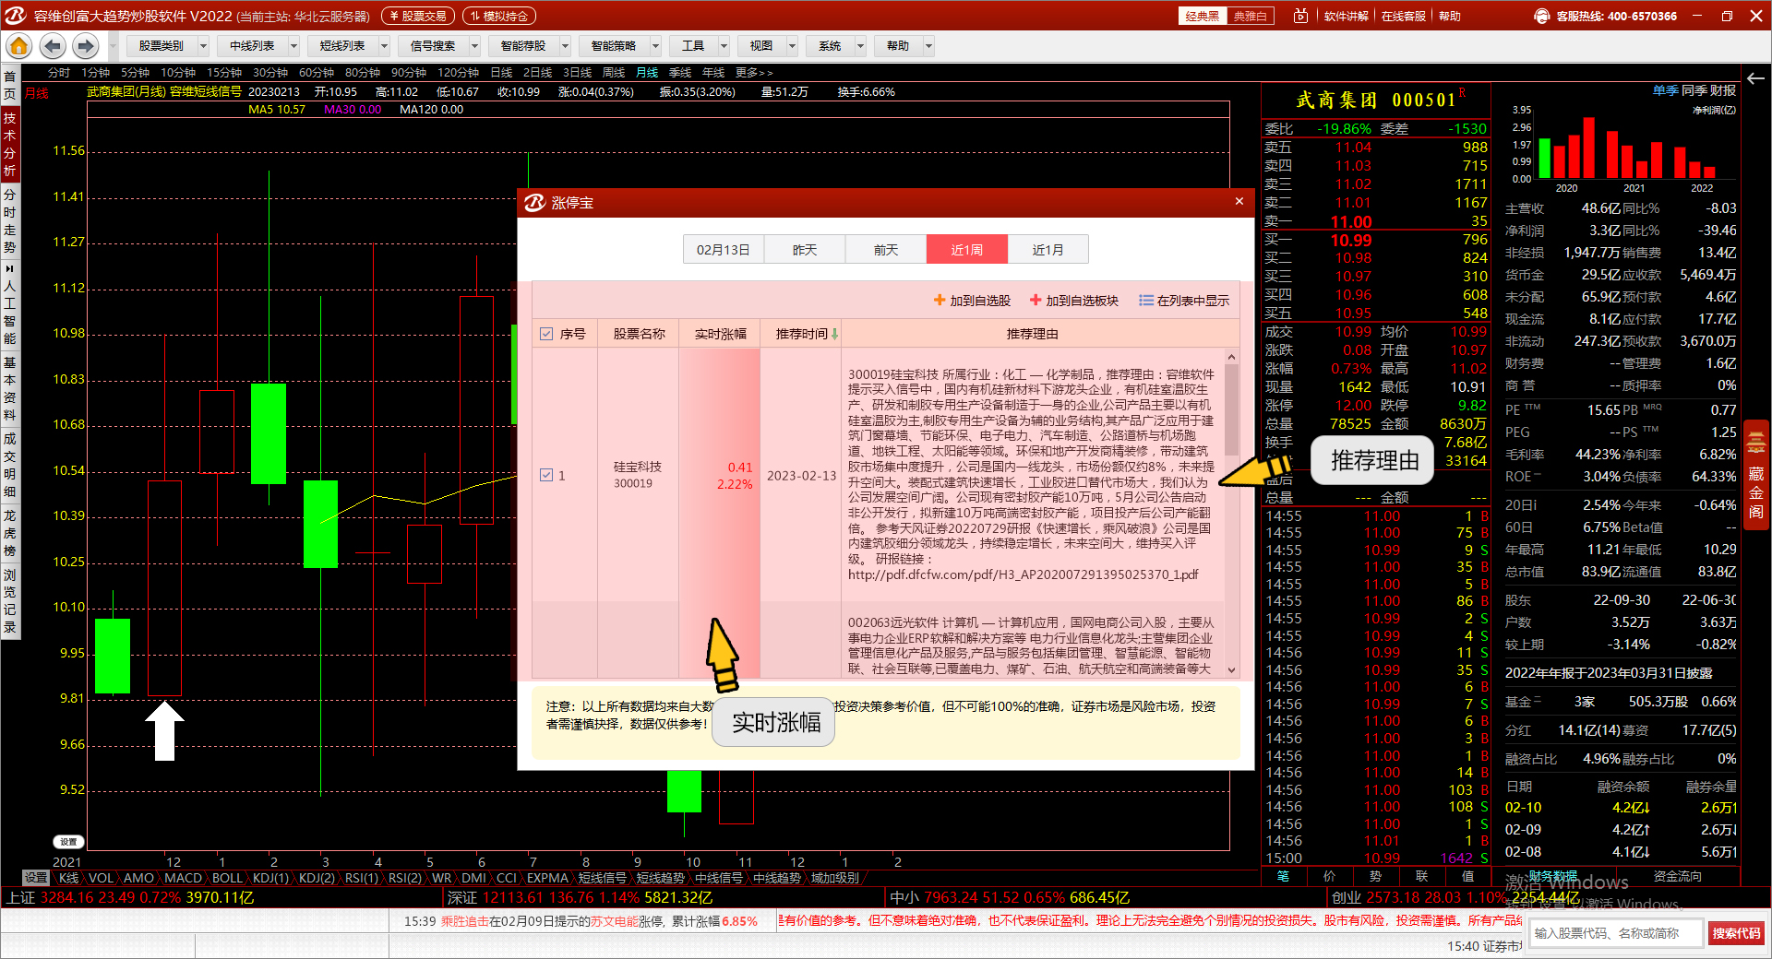The width and height of the screenshot is (1772, 959).
Task: Select the VOL indicator tab
Action: [101, 878]
